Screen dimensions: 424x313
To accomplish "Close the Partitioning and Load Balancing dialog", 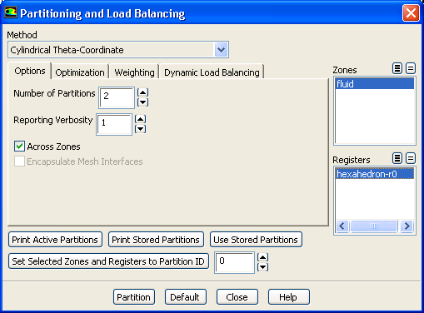I will (x=411, y=12).
